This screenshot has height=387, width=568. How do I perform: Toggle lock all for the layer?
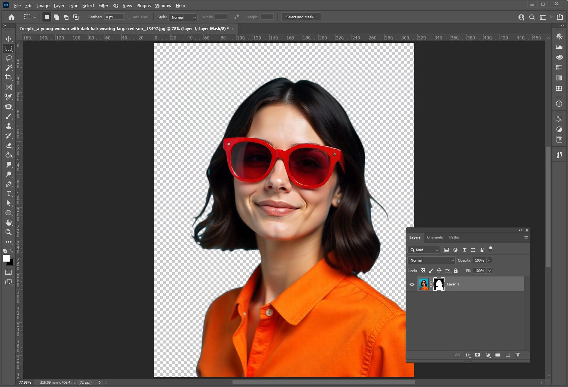coord(456,271)
